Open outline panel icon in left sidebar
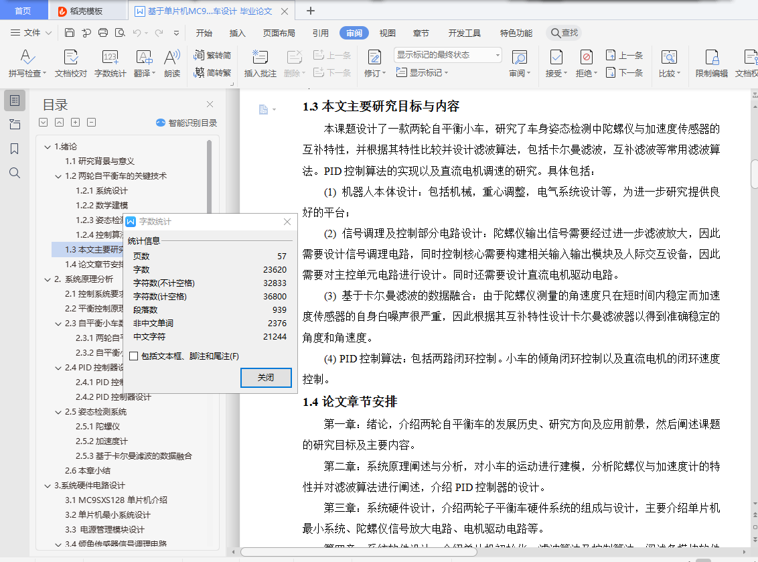758x562 pixels. 15,100
